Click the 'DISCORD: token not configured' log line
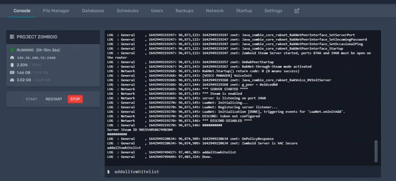The width and height of the screenshot is (396, 181). [183, 116]
